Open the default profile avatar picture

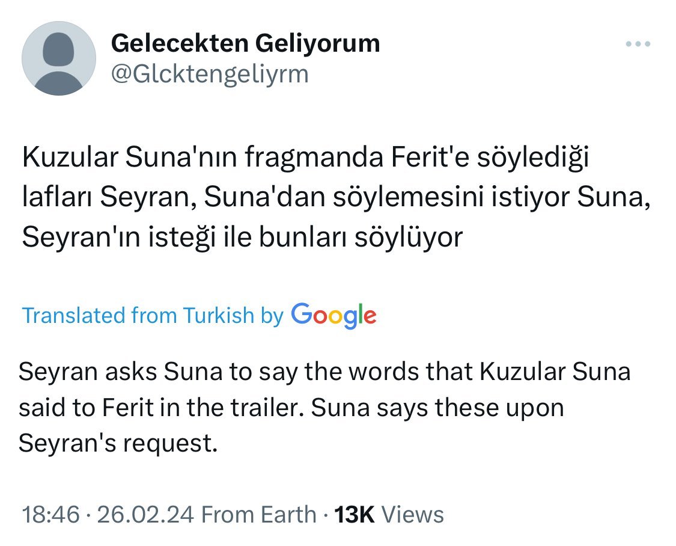[59, 59]
